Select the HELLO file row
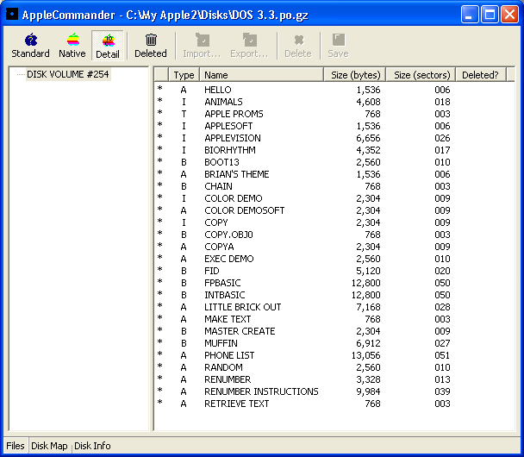Screen dimensions: 524x457 [218, 90]
